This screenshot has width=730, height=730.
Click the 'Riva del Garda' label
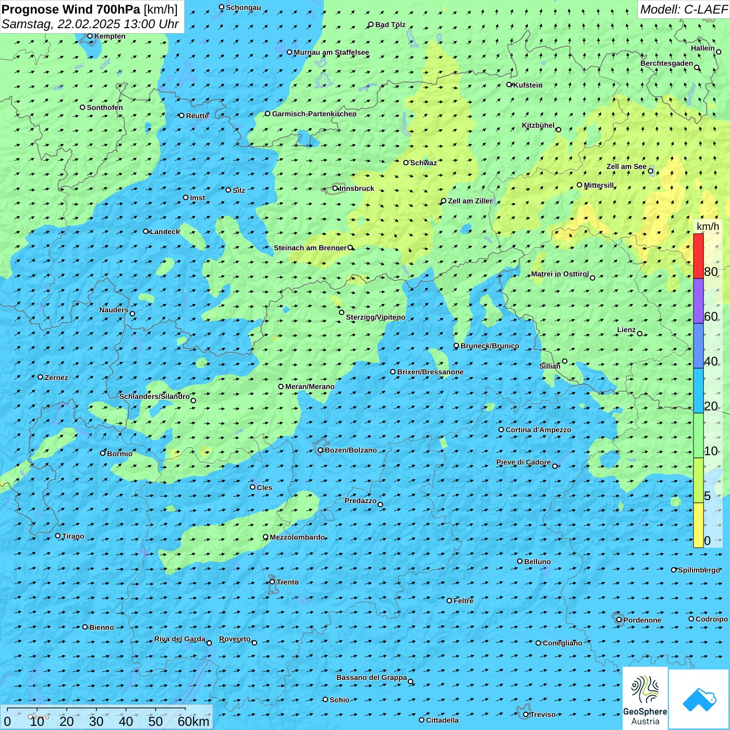tap(180, 639)
